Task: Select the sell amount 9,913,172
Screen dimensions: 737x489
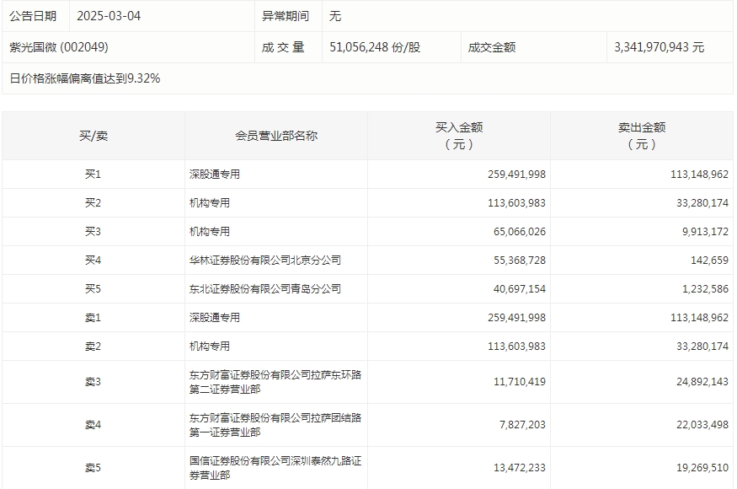Action: 705,232
